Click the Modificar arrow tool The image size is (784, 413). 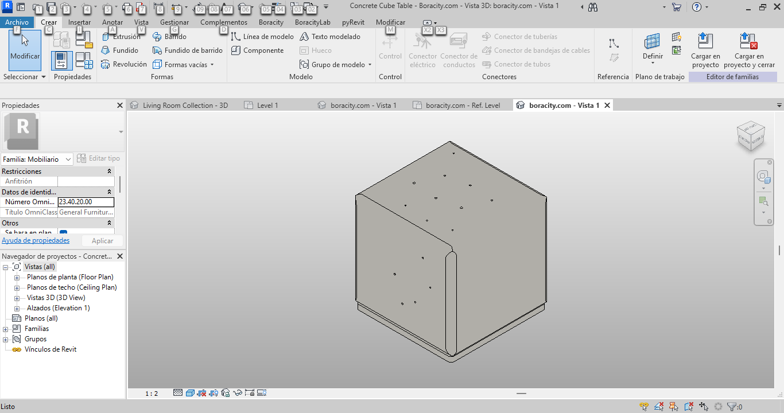pos(25,50)
